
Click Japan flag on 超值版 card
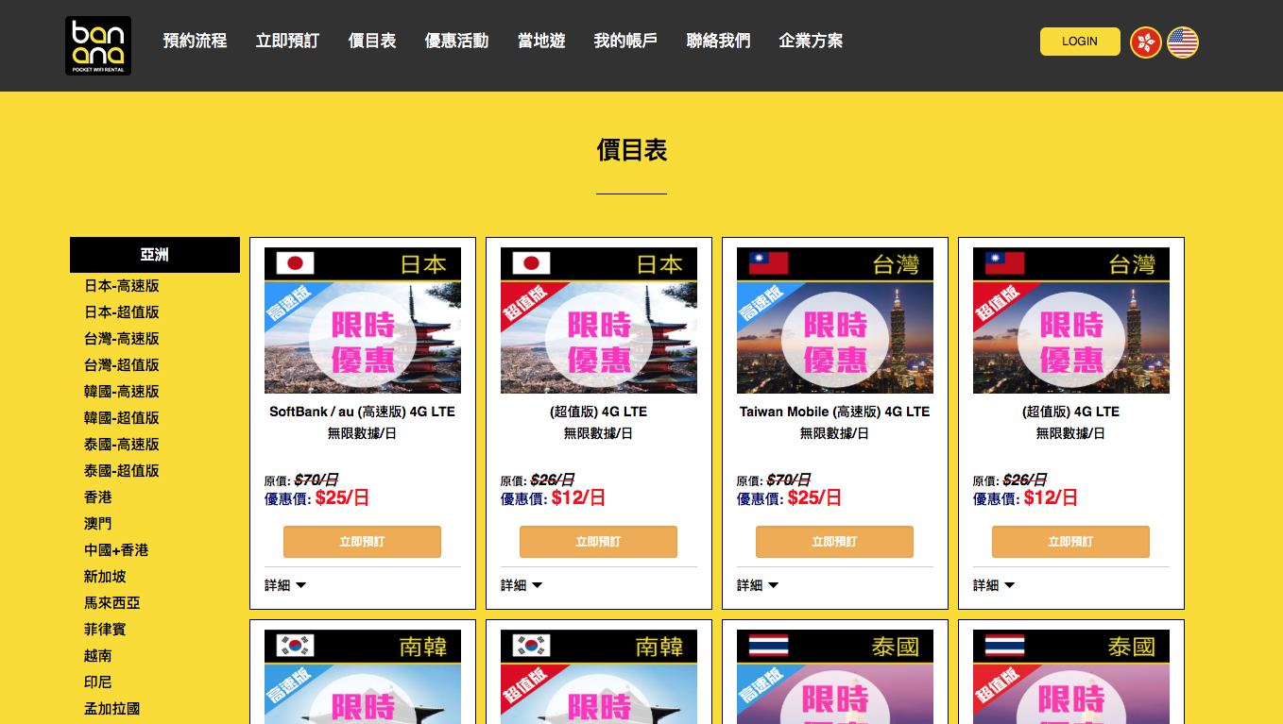[x=532, y=263]
